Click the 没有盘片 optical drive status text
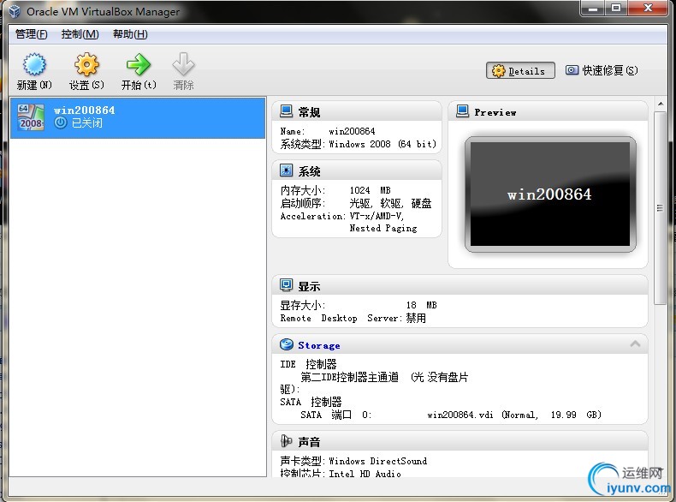Screen dimensions: 676x502 click(x=448, y=377)
